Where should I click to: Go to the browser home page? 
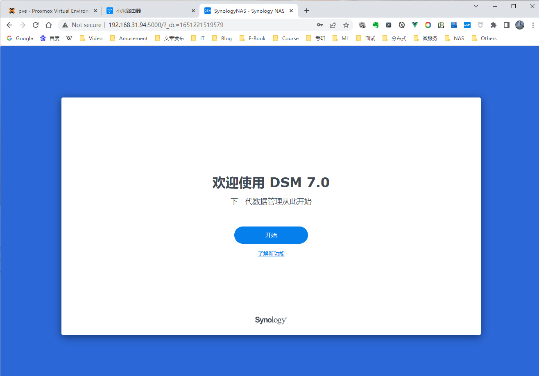(48, 25)
